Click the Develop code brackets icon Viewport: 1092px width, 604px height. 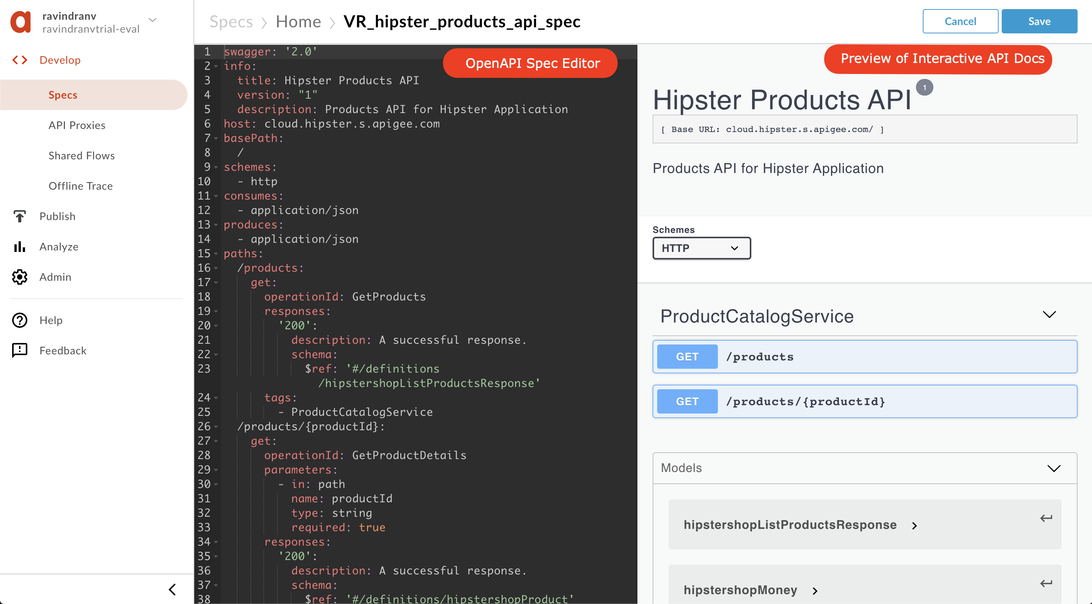point(20,60)
